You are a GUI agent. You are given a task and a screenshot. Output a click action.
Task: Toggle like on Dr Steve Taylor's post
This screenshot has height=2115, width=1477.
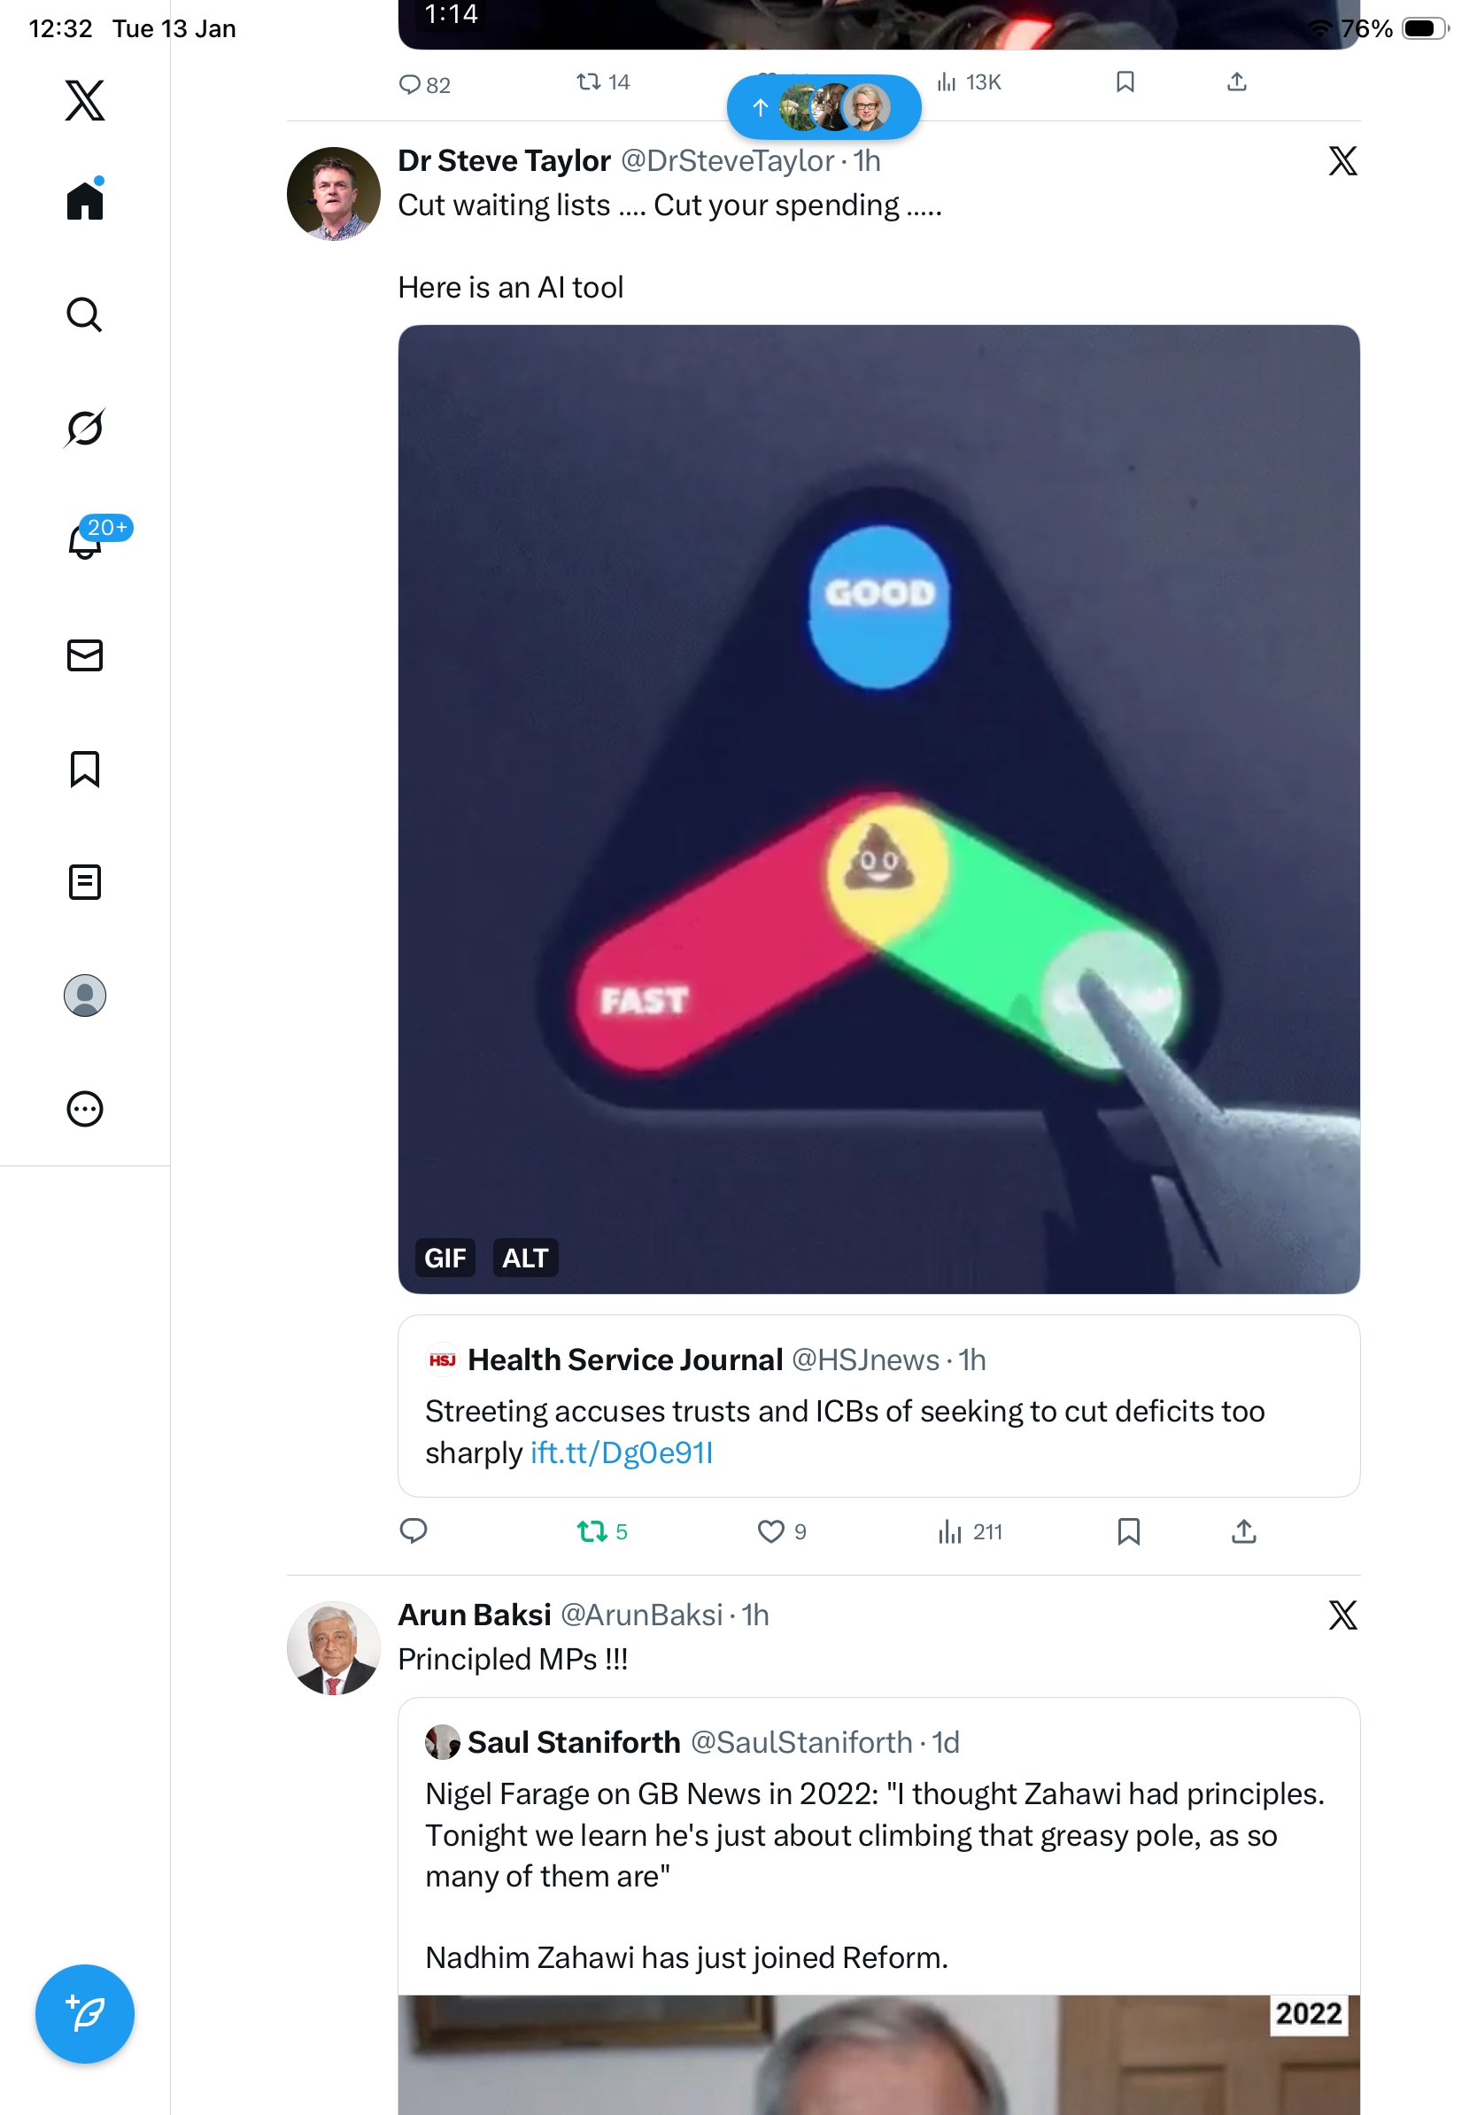[x=769, y=1531]
